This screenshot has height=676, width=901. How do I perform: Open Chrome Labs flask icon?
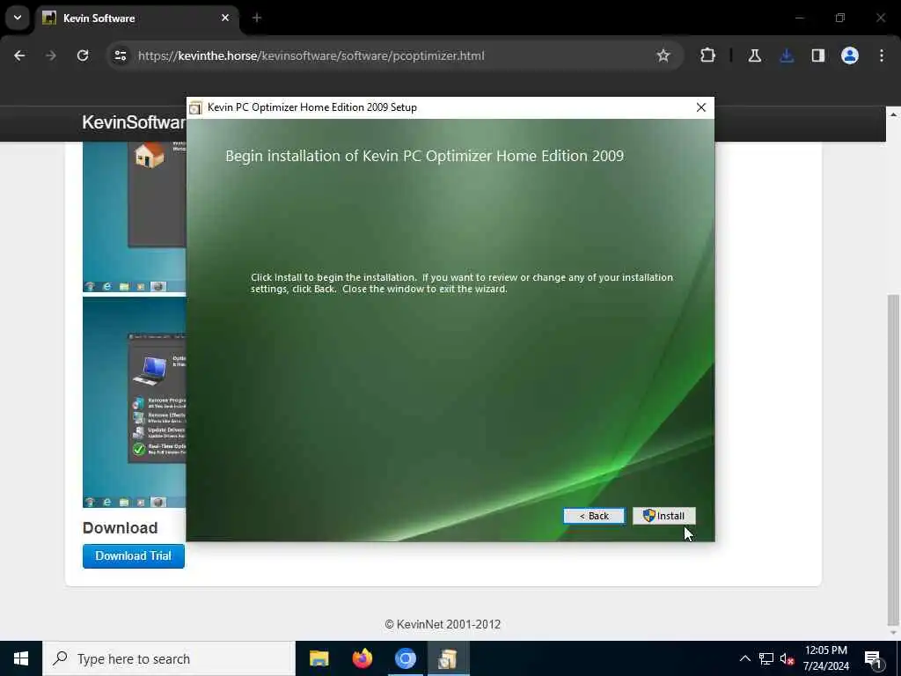click(754, 55)
